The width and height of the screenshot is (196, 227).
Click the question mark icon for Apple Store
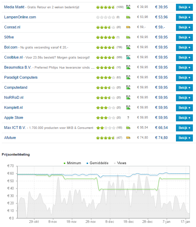[128, 118]
